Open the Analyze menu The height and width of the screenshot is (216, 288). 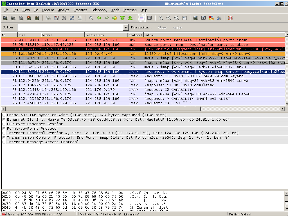64,10
